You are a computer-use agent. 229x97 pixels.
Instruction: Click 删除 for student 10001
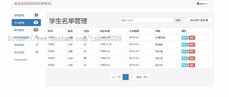coord(192,38)
